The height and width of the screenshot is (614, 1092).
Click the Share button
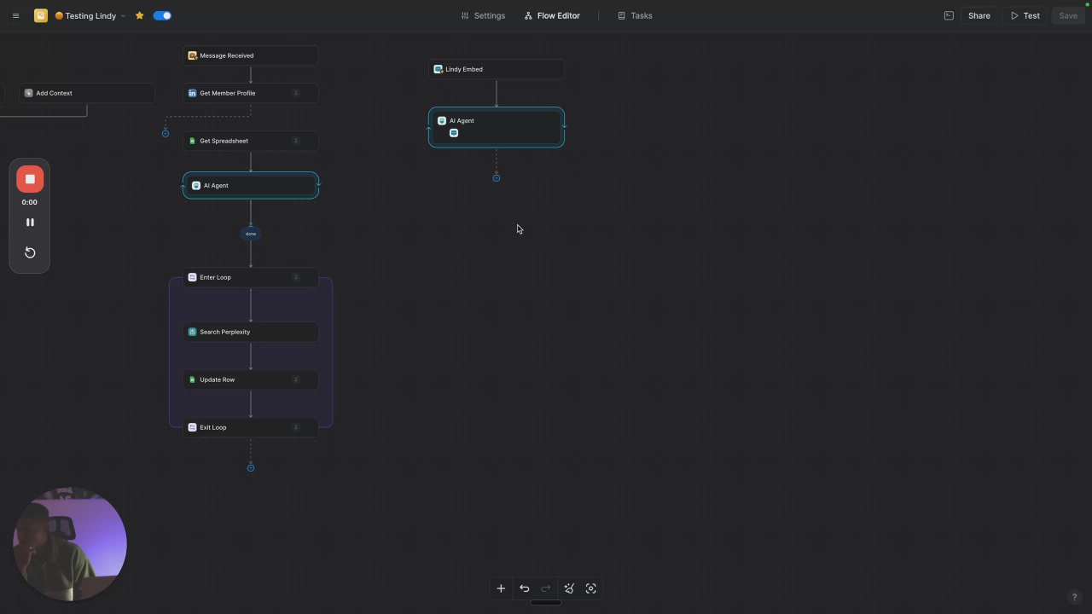(979, 15)
